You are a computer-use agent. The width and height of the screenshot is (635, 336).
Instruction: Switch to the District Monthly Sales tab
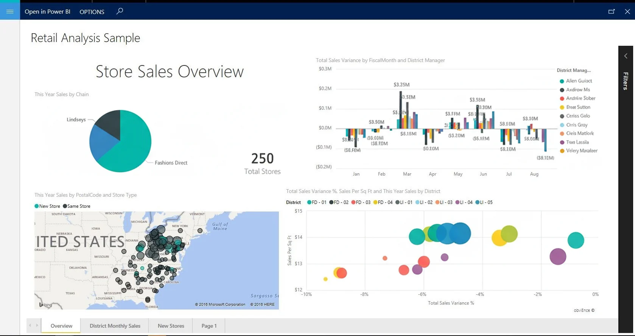pos(115,326)
